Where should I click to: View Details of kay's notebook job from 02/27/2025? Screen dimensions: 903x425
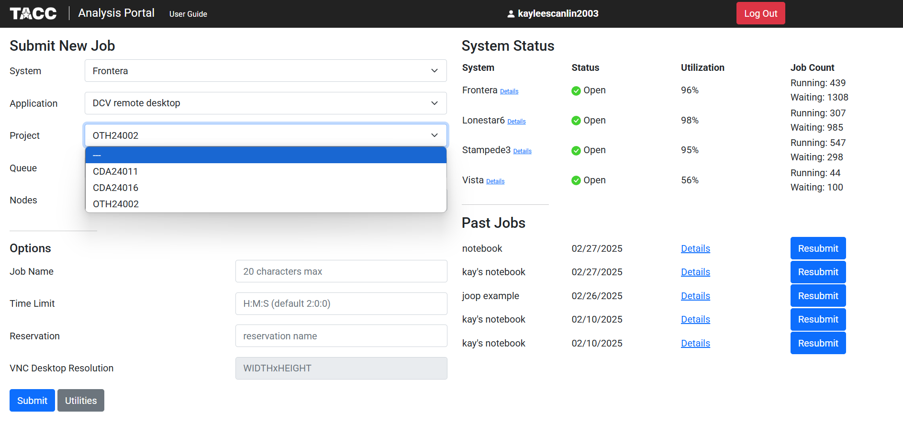pyautogui.click(x=695, y=272)
